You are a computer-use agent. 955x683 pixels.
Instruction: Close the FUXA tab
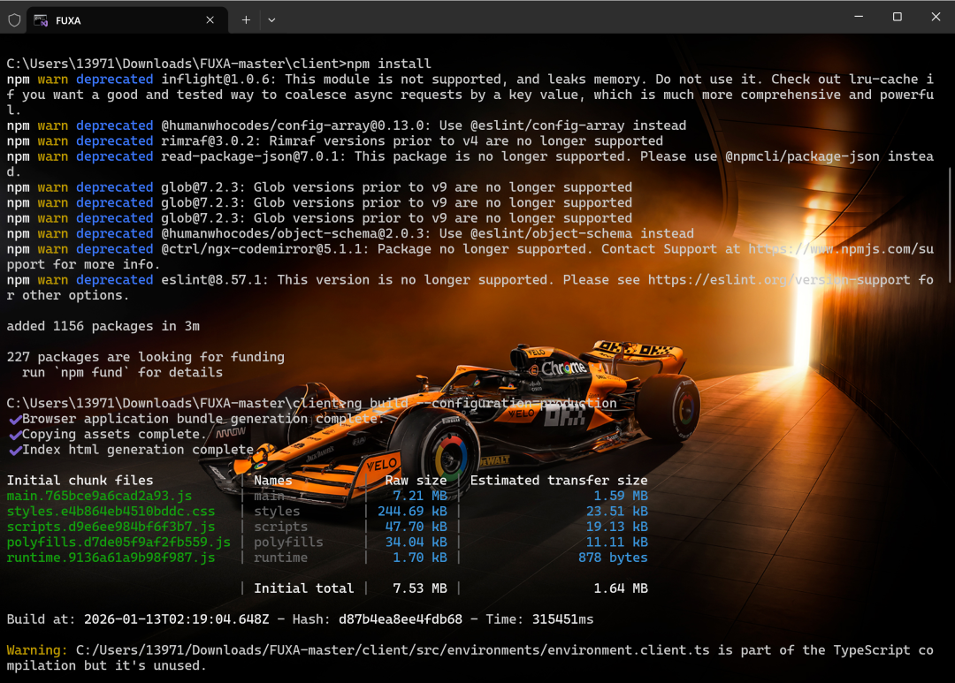(x=210, y=20)
